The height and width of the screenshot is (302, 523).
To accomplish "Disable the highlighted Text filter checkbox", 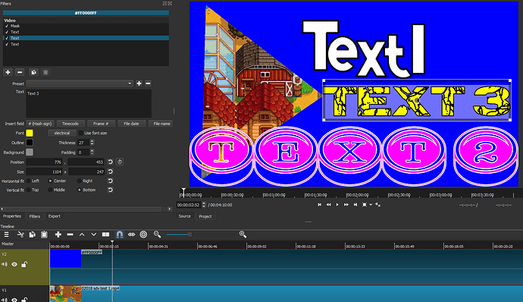I will (x=7, y=38).
